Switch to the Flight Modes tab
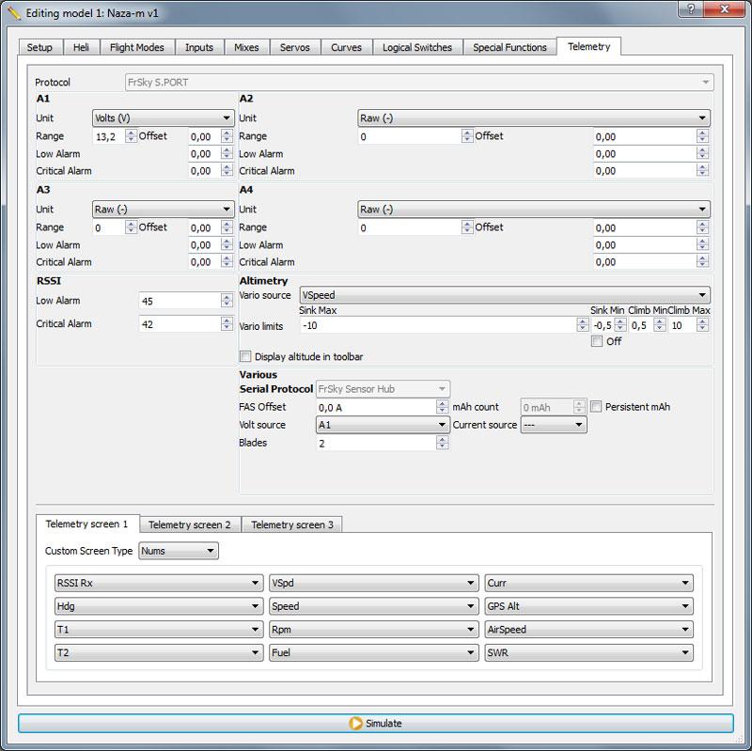 [x=136, y=47]
